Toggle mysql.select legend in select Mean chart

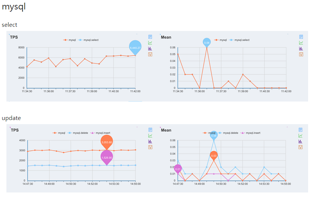coord(239,40)
